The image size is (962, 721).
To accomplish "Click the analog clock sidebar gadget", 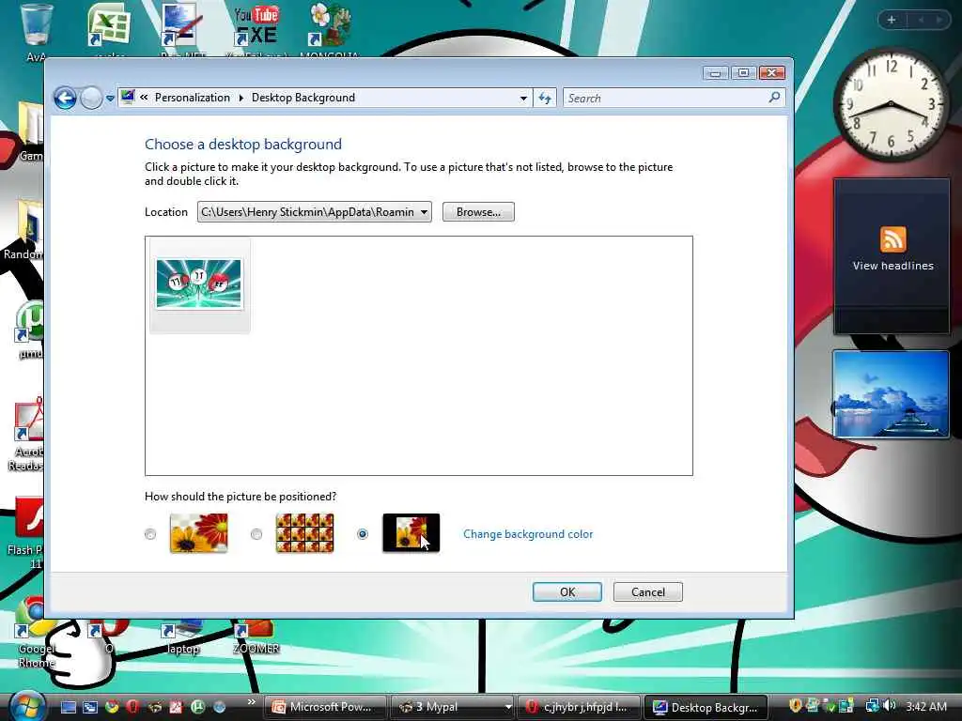I will point(891,104).
